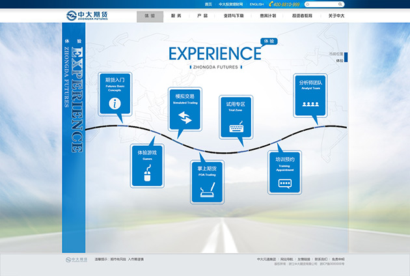410x276 pixels.
Task: Open the Training Appointment chat bubble icon
Action: pos(285,184)
